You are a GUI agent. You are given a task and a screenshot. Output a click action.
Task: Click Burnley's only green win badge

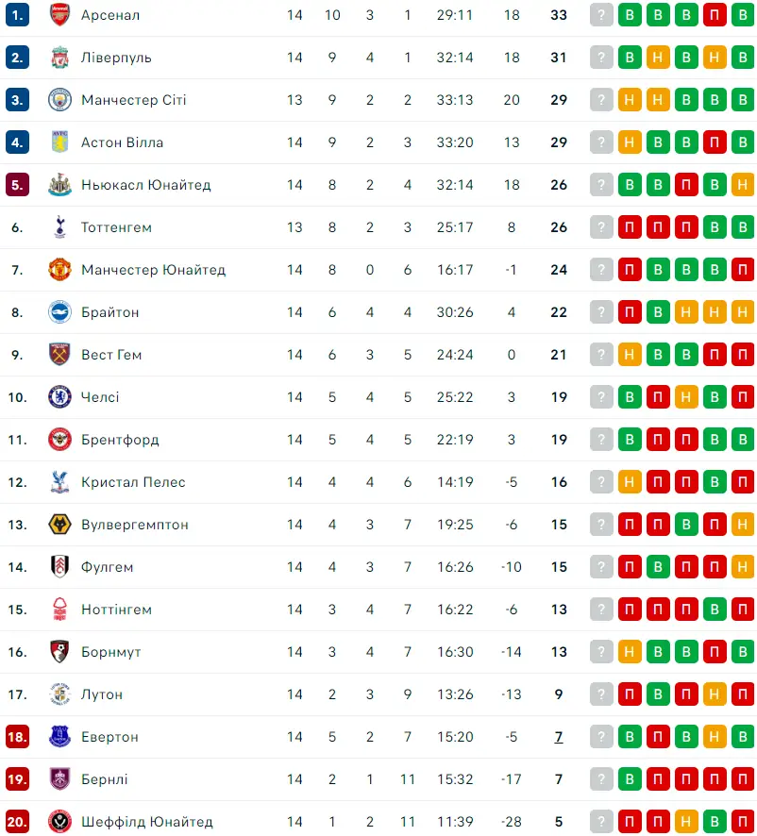(x=630, y=779)
